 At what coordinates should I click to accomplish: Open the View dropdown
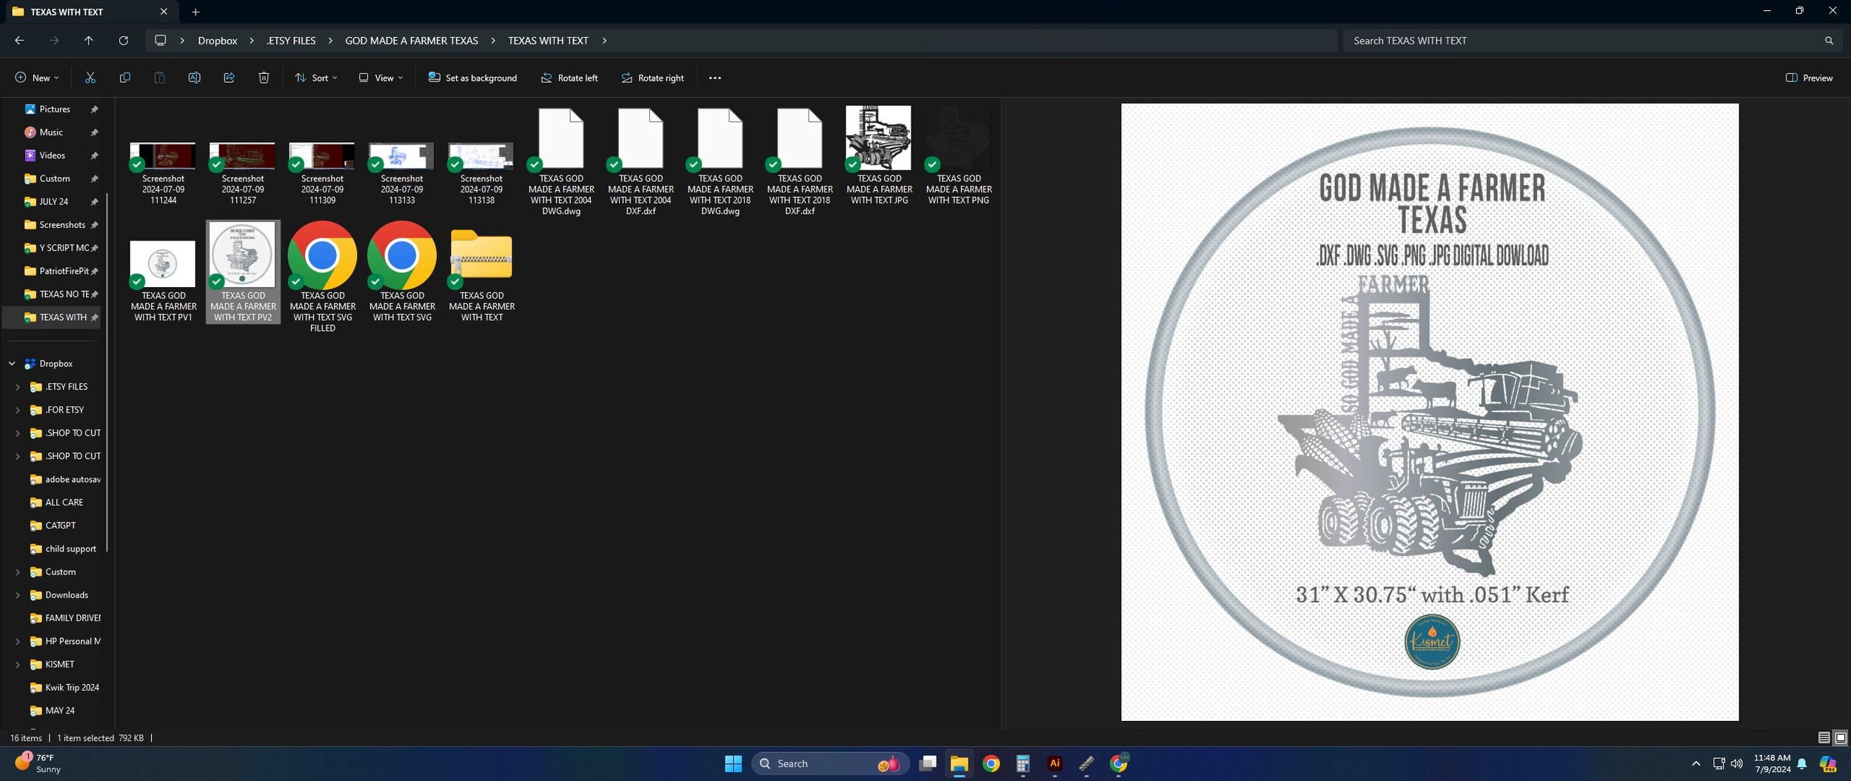(x=381, y=78)
